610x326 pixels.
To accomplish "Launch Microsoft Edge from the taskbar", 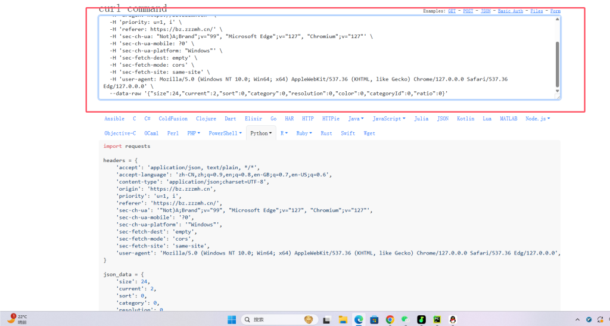I will (x=359, y=319).
